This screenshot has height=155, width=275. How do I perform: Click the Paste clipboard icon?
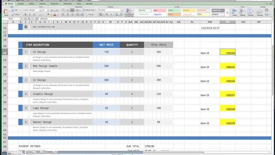[6, 12]
